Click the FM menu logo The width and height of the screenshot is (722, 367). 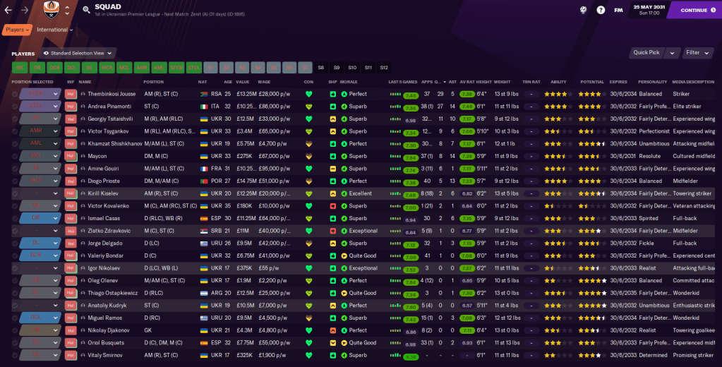618,10
